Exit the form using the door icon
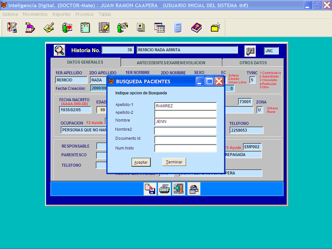The width and height of the screenshot is (332, 249). (179, 189)
